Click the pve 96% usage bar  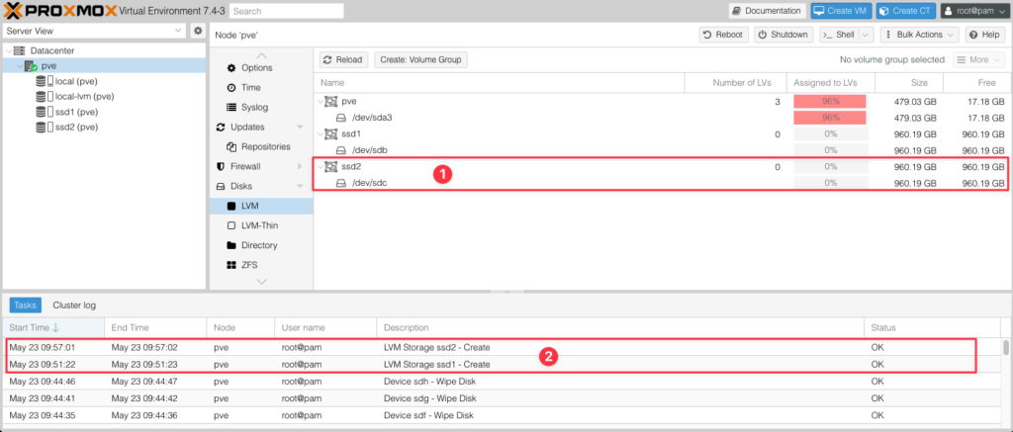pyautogui.click(x=830, y=102)
